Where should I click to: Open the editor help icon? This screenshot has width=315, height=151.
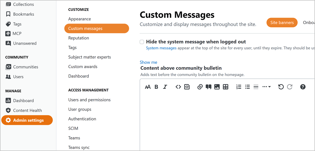click(x=303, y=87)
